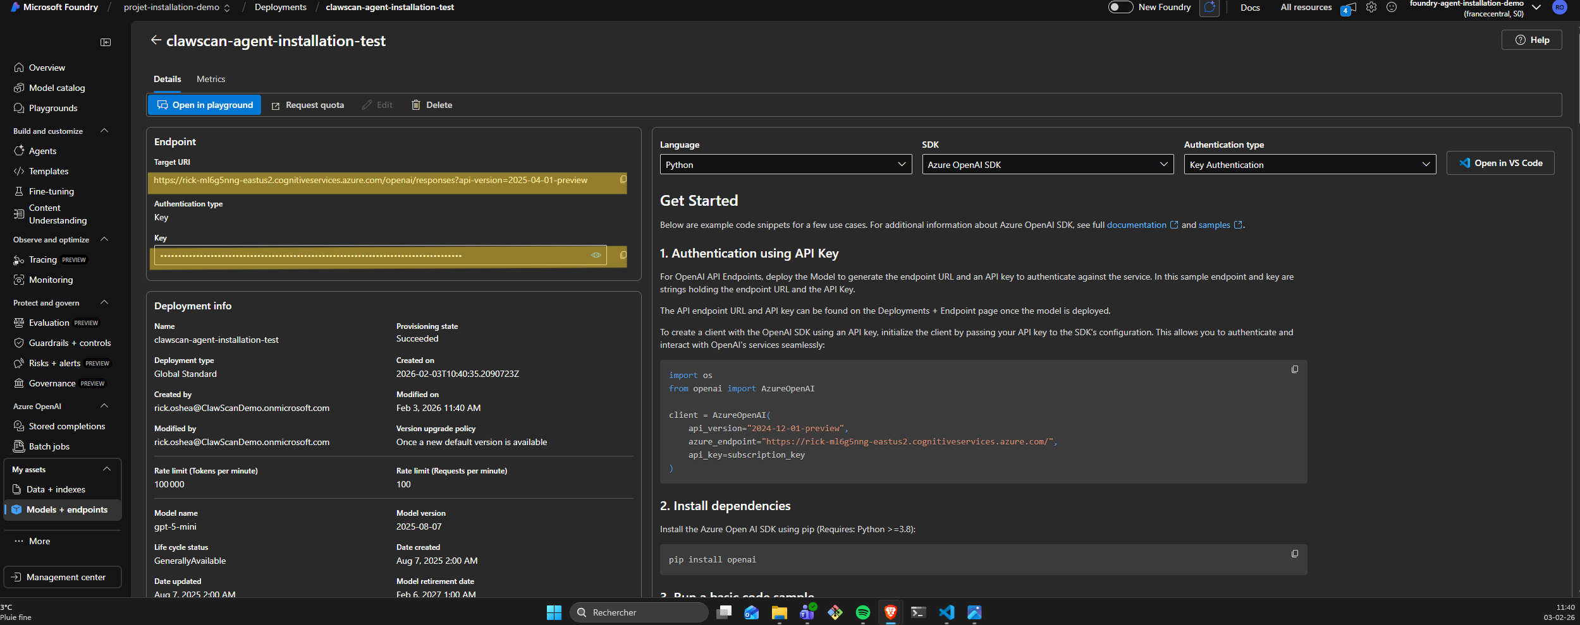Copy the AzureOpenAI client code snippet
The image size is (1580, 625).
coord(1295,369)
